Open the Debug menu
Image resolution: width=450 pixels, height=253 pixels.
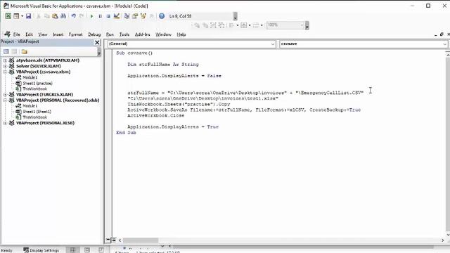[x=94, y=34]
